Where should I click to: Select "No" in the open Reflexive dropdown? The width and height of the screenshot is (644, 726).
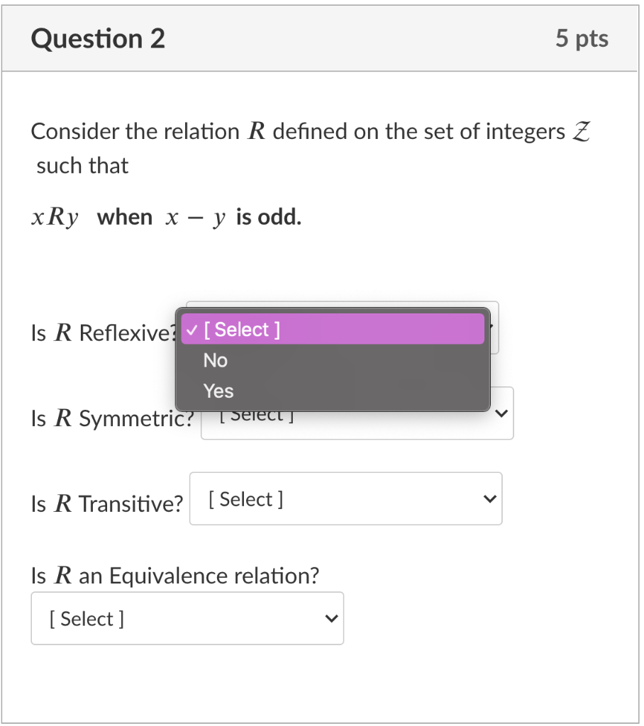(x=215, y=360)
